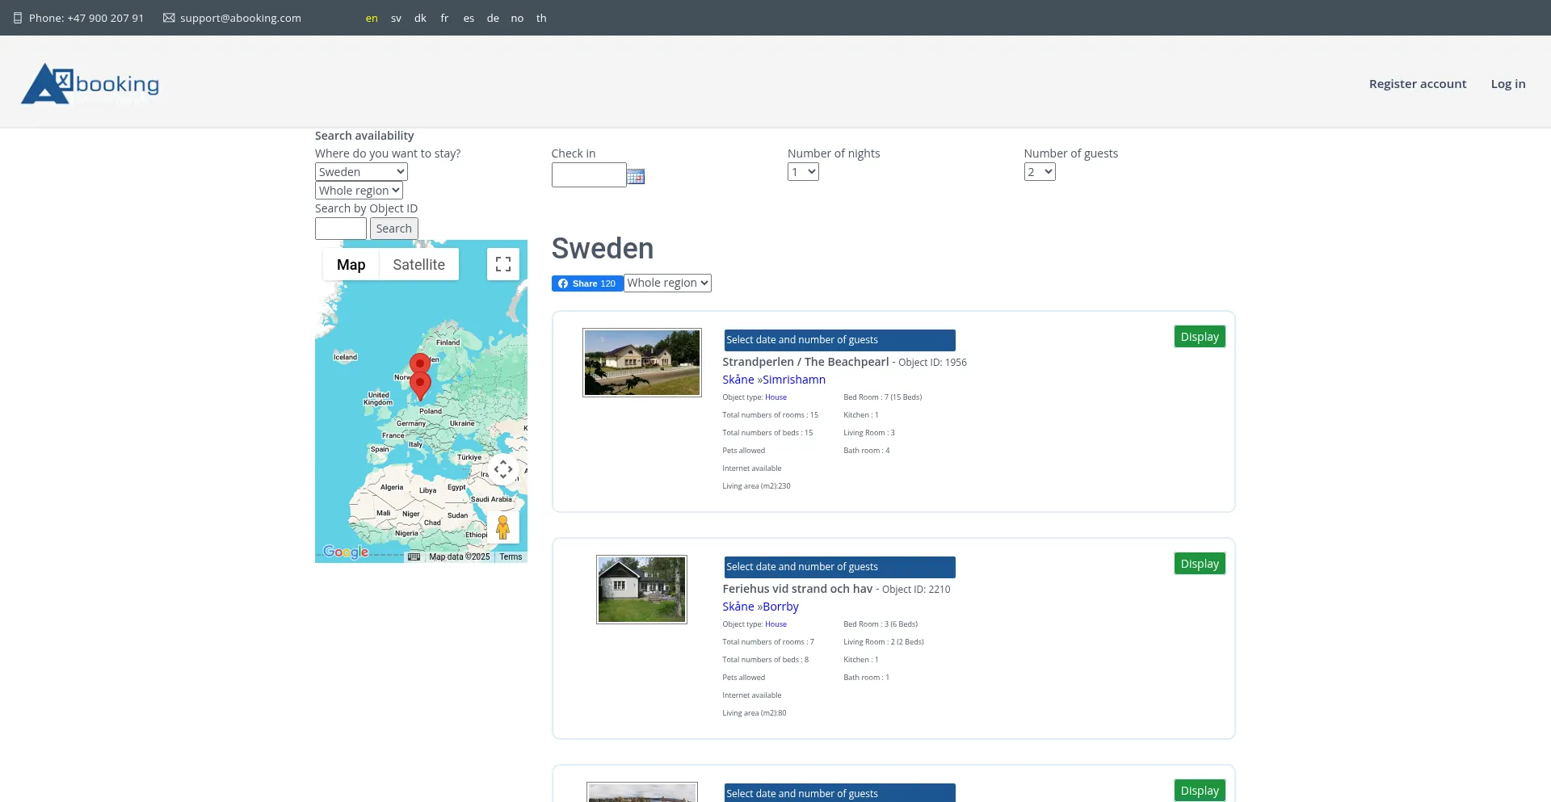Open Whole region dropdown beside Share button
Viewport: 1551px width, 802px height.
coord(667,283)
